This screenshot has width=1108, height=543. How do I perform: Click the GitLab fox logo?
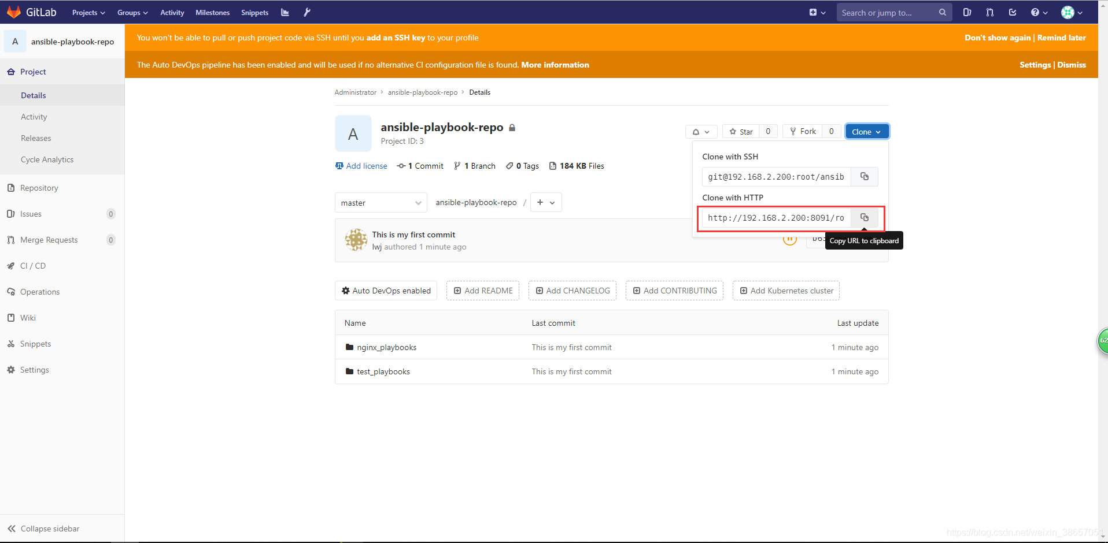[14, 12]
